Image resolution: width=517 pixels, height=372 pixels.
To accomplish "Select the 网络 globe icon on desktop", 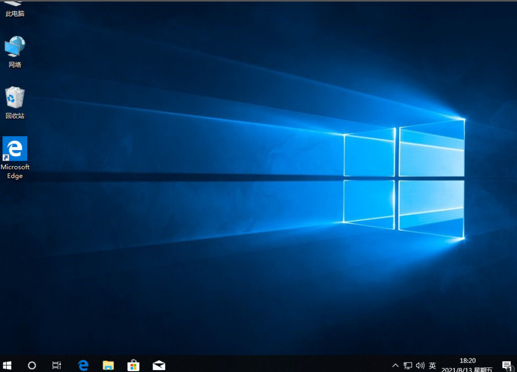I will [15, 47].
